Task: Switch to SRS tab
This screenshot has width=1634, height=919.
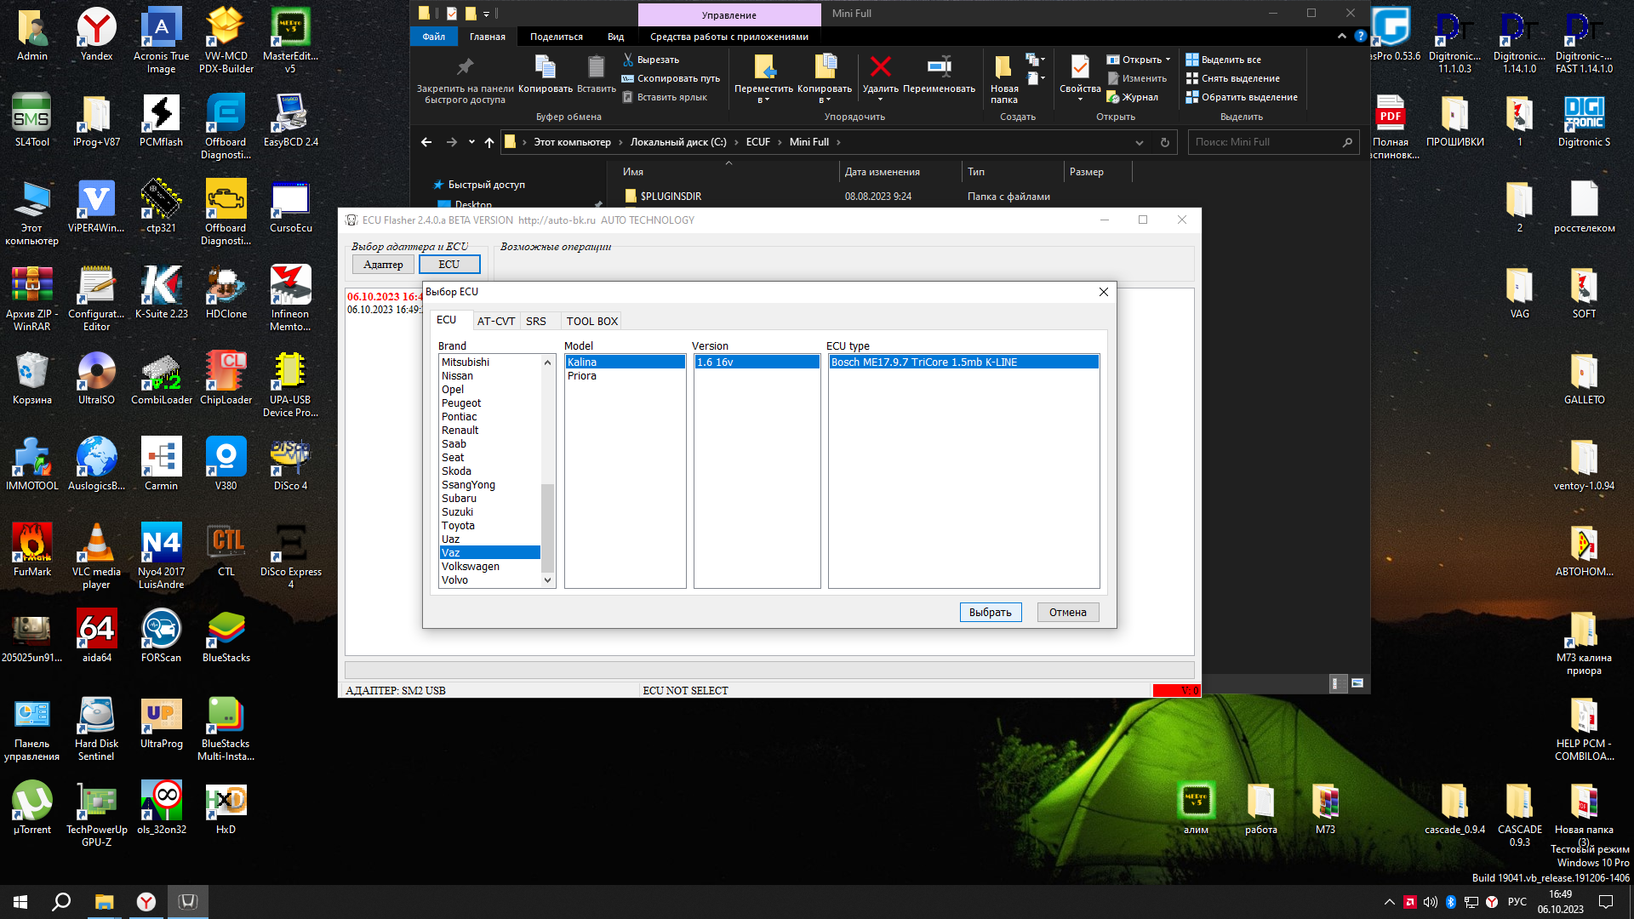Action: coord(535,322)
